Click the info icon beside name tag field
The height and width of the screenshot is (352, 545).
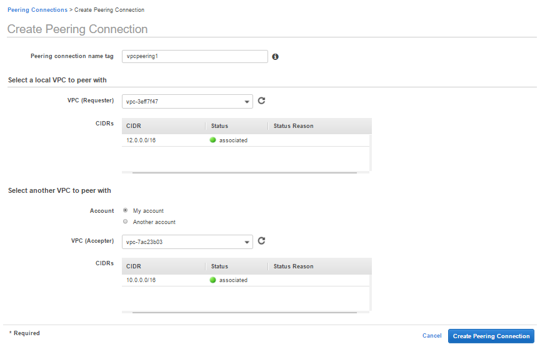pos(275,57)
